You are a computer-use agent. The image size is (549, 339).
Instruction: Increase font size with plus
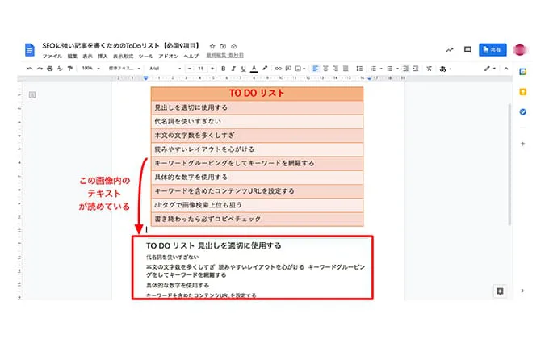pos(212,69)
